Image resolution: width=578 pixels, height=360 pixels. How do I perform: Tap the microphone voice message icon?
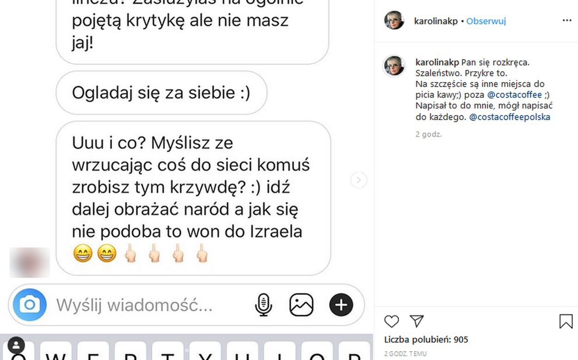[264, 305]
